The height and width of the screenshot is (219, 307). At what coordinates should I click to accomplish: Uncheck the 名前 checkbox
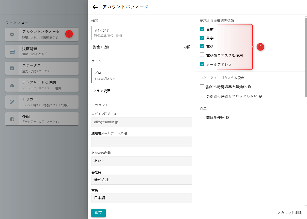tap(202, 29)
